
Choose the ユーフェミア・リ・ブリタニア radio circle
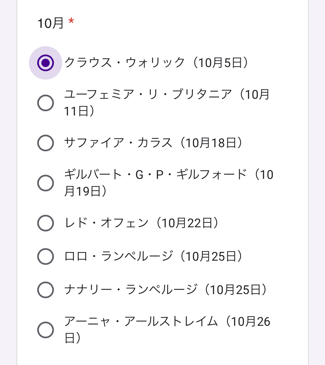[x=46, y=103]
